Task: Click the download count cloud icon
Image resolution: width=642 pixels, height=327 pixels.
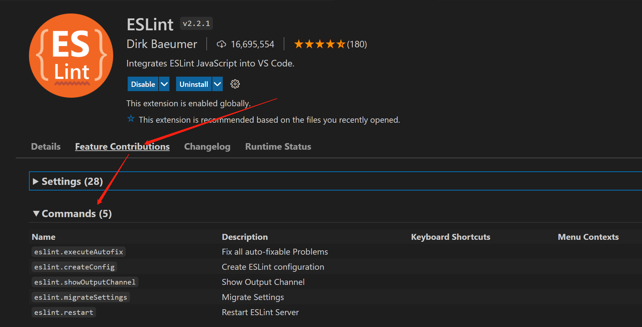Action: click(221, 44)
